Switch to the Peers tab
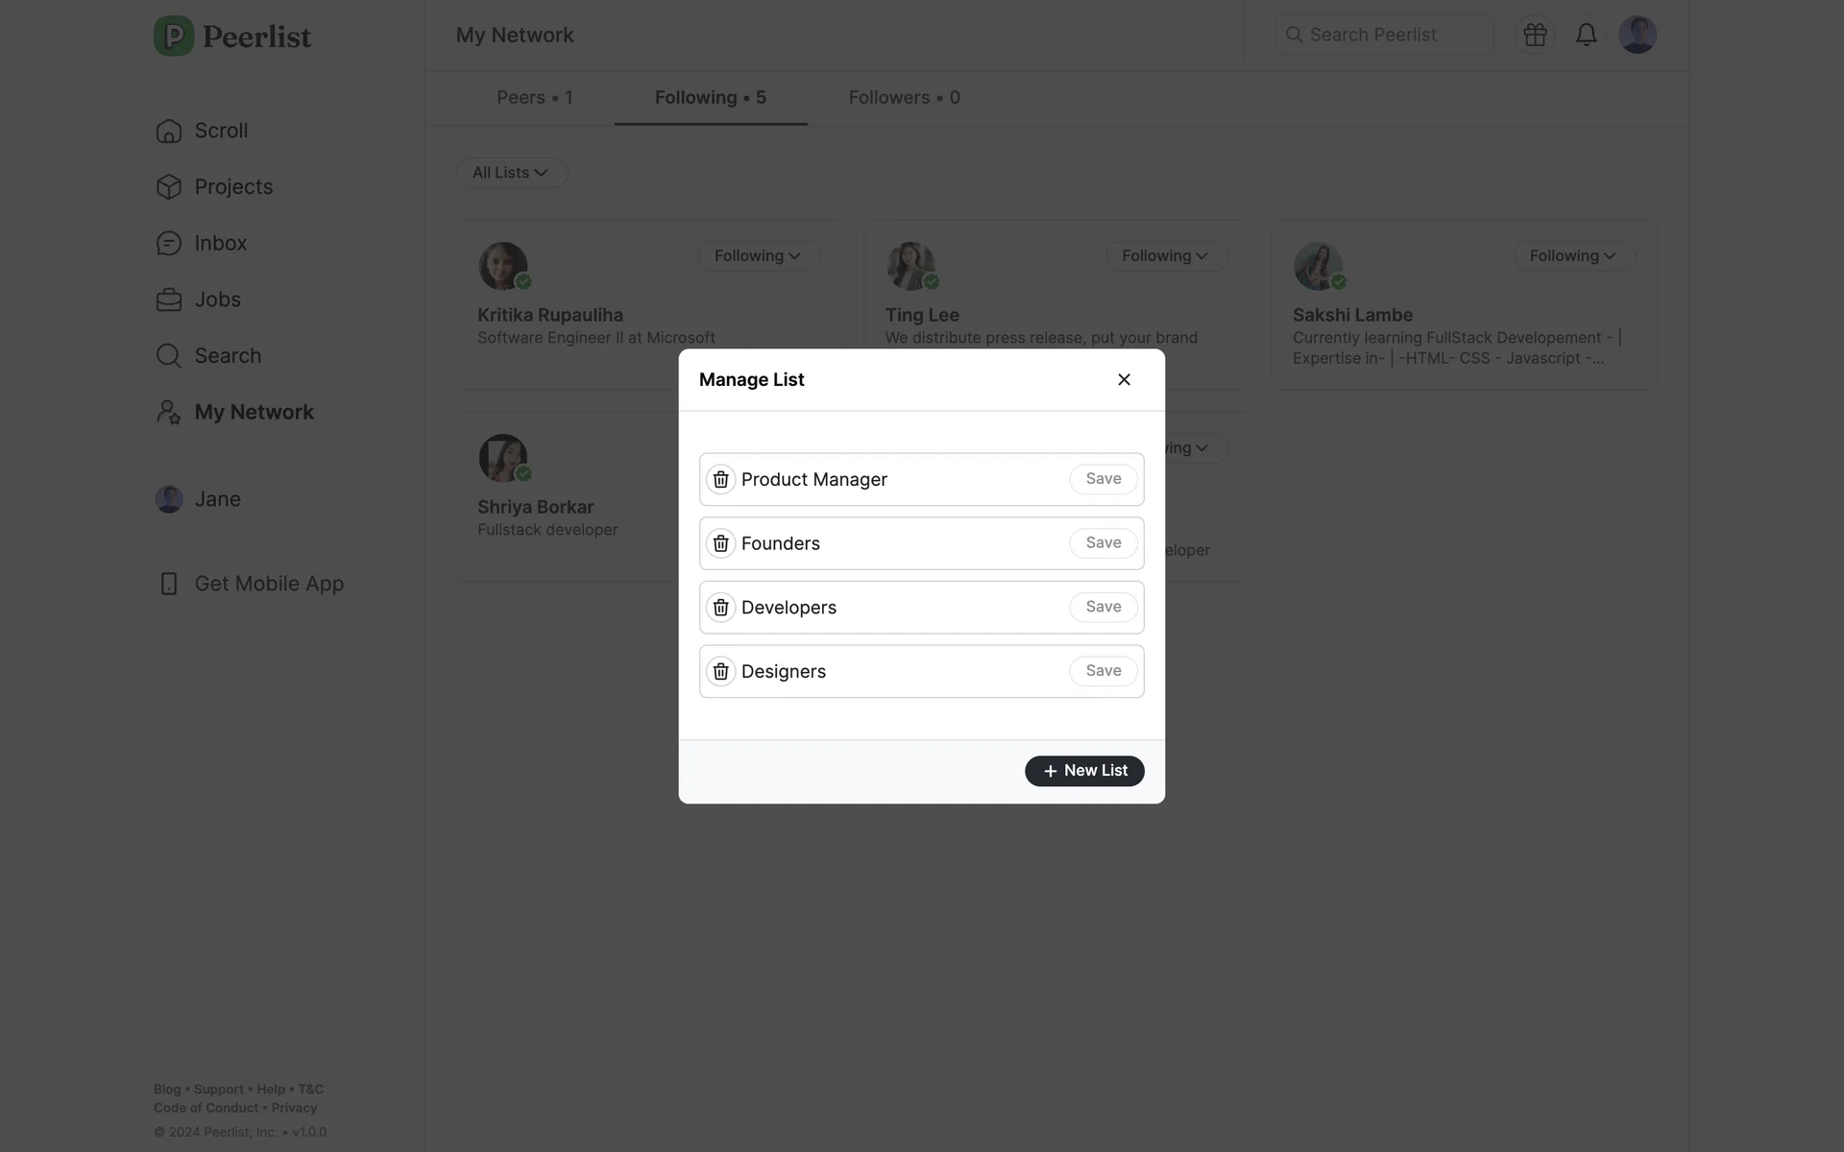Image resolution: width=1844 pixels, height=1152 pixels. pyautogui.click(x=535, y=98)
